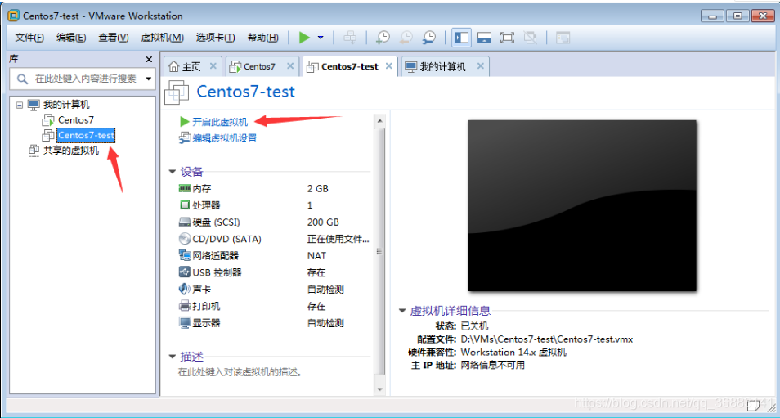This screenshot has width=780, height=418.
Task: Click 编辑虚拟机设置 link
Action: [224, 138]
